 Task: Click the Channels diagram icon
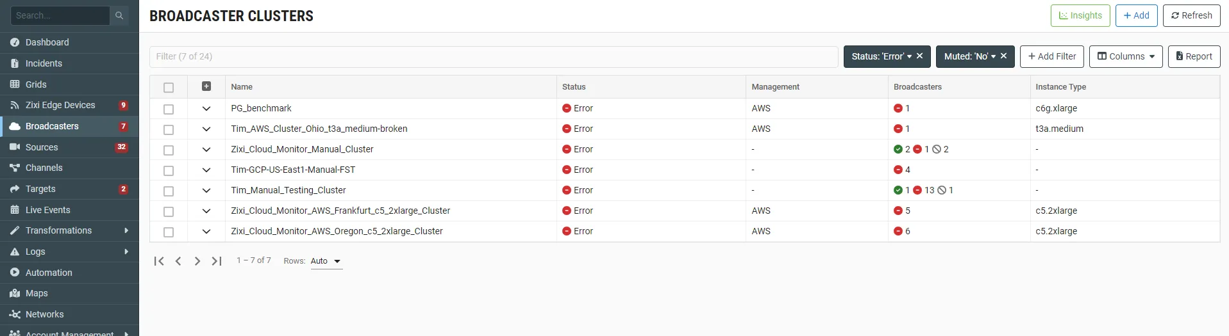point(15,168)
